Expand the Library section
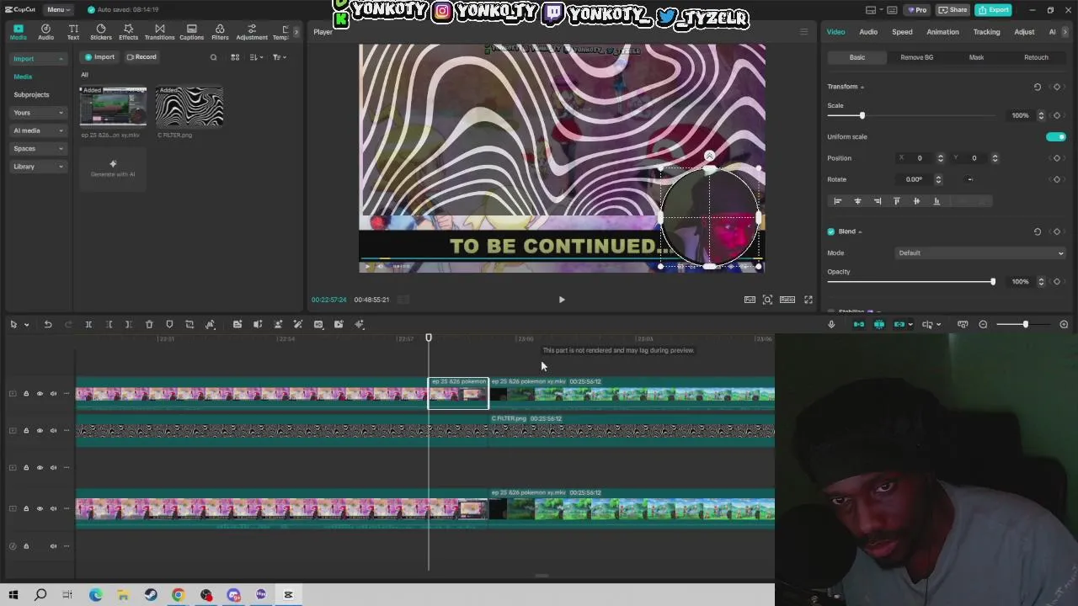 (38, 167)
